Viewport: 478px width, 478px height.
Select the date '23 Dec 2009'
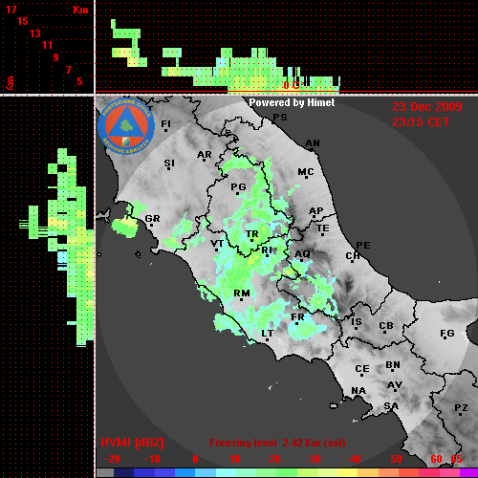[x=427, y=107]
